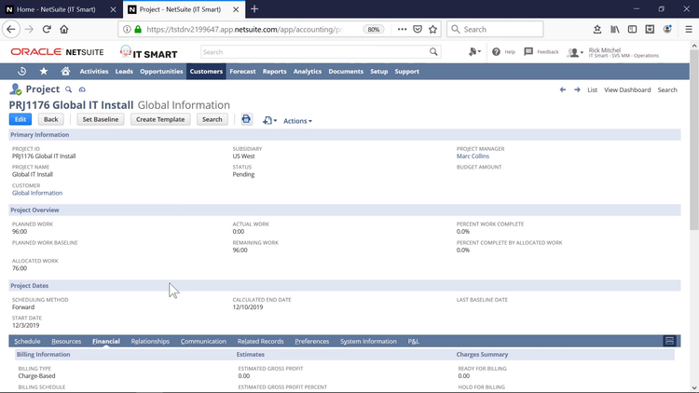
Task: Open the Opportunities menu
Action: click(161, 72)
